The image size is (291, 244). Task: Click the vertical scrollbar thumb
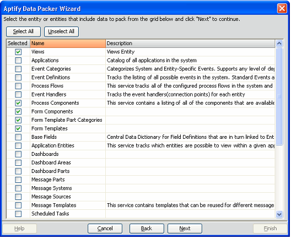279,96
